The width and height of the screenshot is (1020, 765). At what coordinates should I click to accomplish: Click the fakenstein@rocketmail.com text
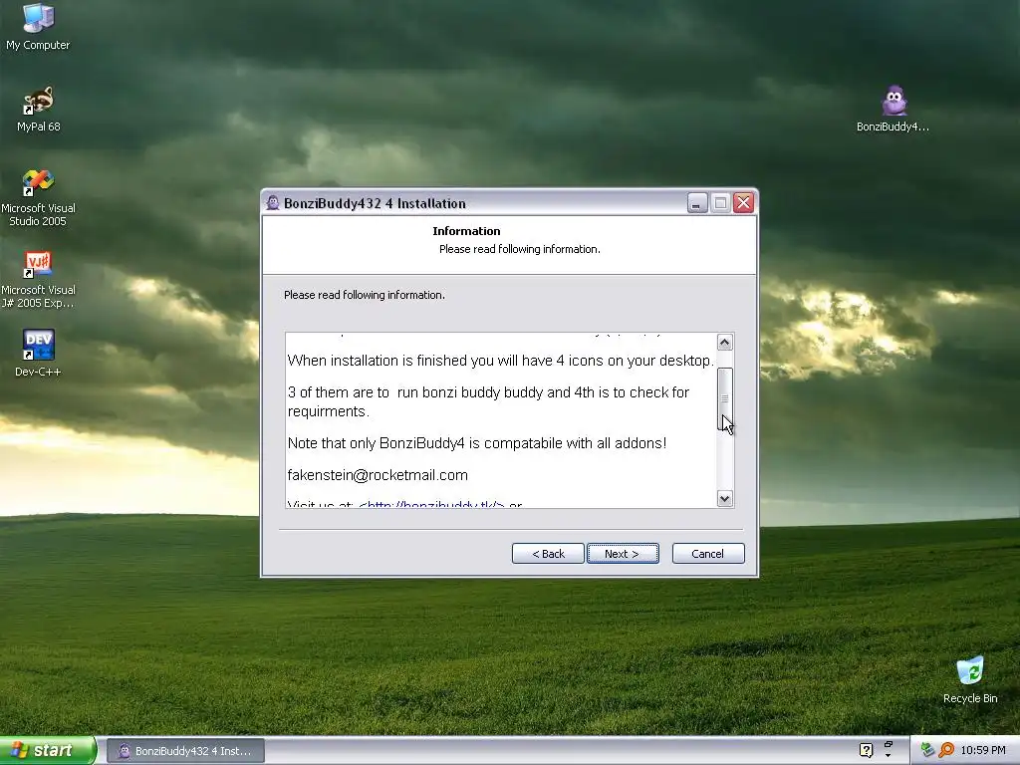coord(378,475)
